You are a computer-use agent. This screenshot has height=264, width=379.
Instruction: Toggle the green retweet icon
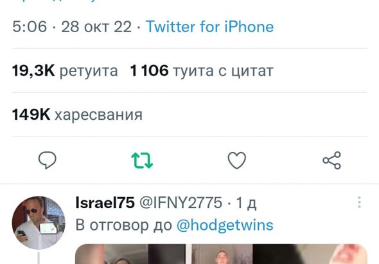[x=142, y=160]
